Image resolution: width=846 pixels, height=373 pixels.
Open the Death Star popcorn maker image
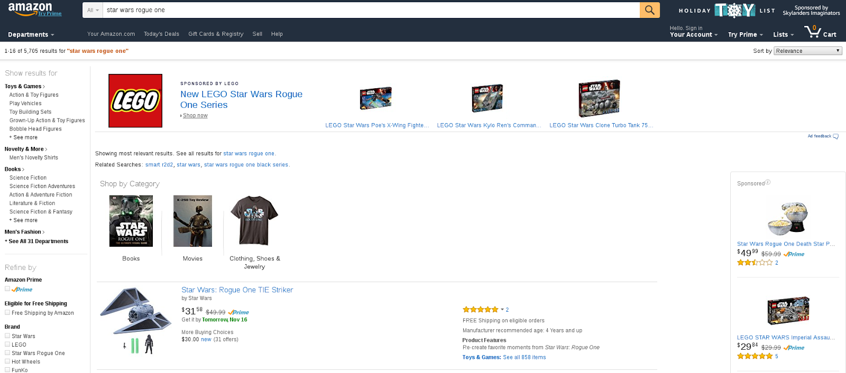(x=788, y=218)
